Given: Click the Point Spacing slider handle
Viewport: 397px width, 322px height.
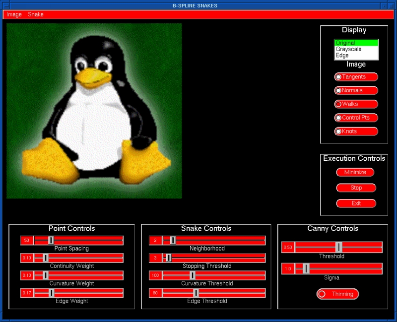Looking at the screenshot, I should (x=51, y=241).
